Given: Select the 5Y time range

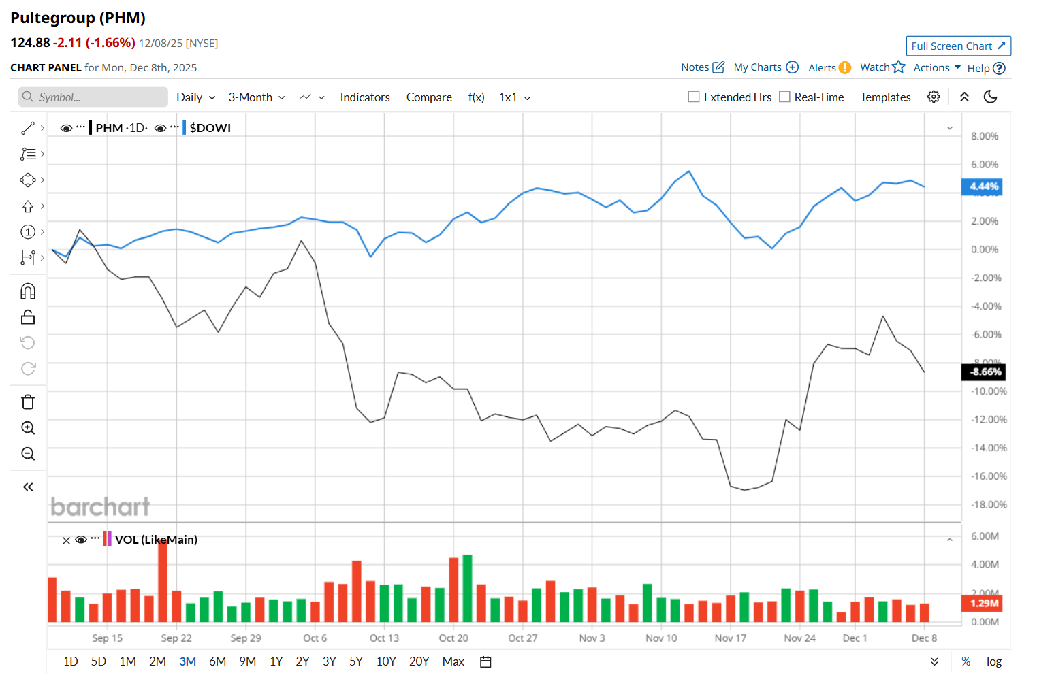Looking at the screenshot, I should [x=356, y=661].
